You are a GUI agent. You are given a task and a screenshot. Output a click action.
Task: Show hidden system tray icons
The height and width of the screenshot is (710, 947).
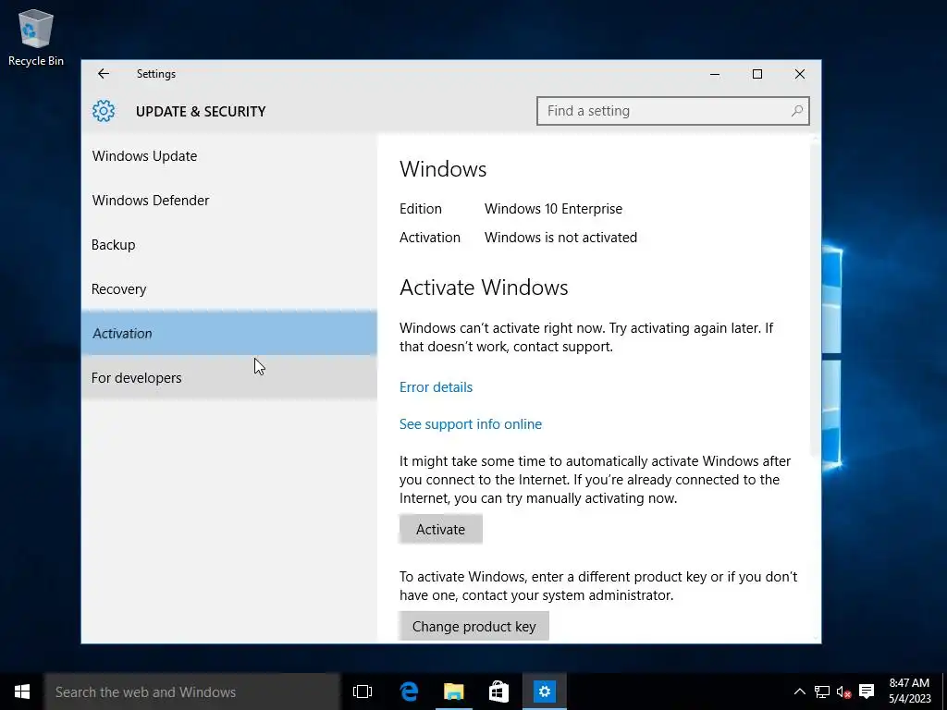click(x=799, y=692)
